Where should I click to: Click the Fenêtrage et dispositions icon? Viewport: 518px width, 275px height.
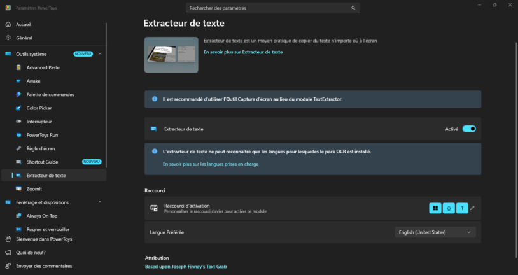pos(8,202)
